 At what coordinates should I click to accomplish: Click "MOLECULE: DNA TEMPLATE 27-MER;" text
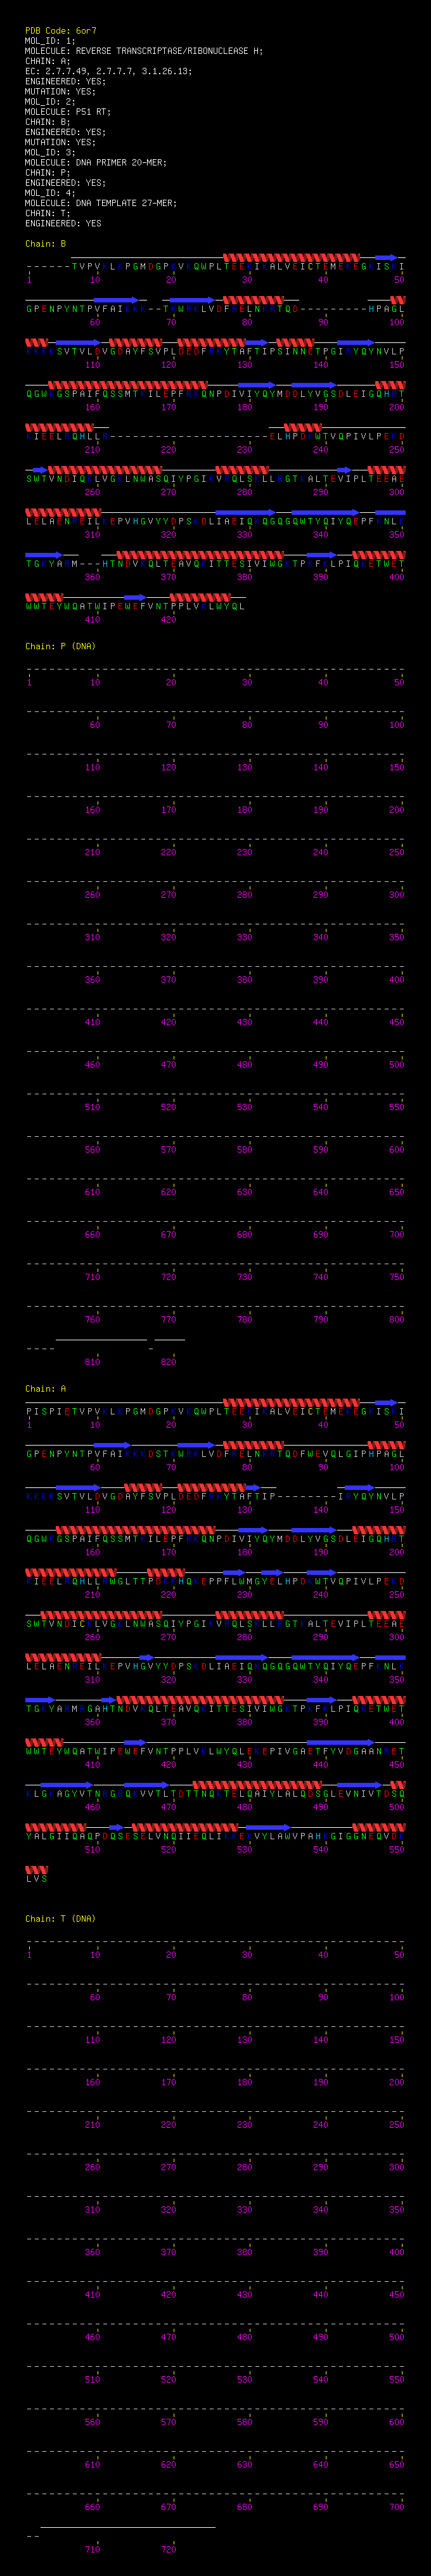pos(101,203)
